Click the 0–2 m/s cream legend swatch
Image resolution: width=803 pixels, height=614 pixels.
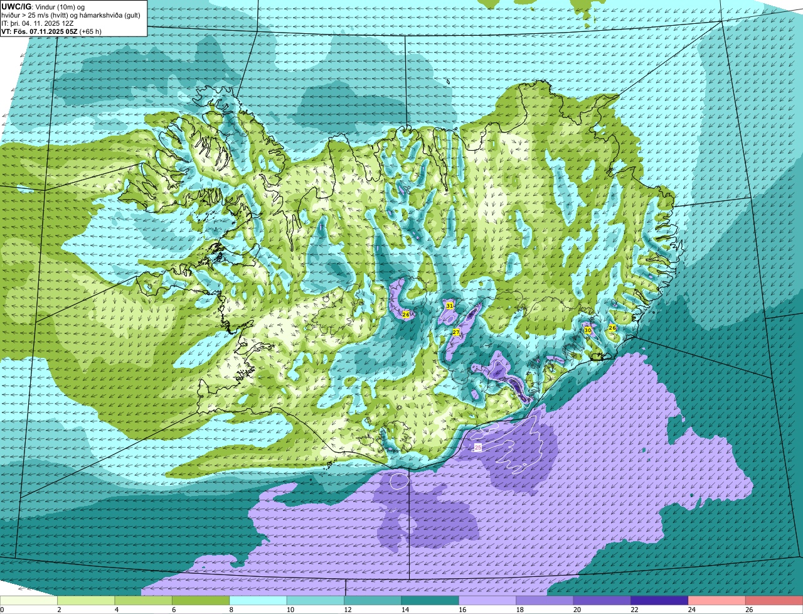click(29, 601)
